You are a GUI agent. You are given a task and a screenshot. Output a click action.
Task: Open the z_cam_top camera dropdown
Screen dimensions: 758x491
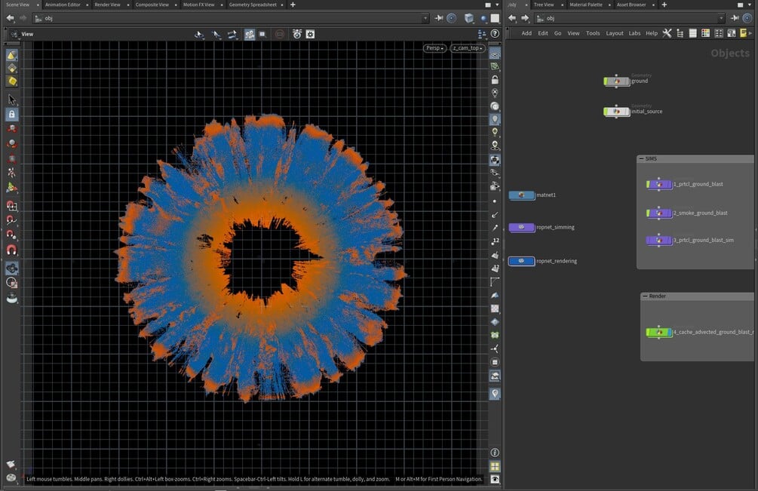[468, 48]
